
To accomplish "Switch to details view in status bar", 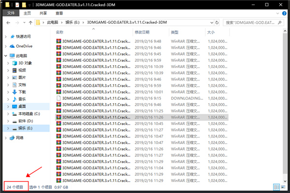I will [276, 187].
